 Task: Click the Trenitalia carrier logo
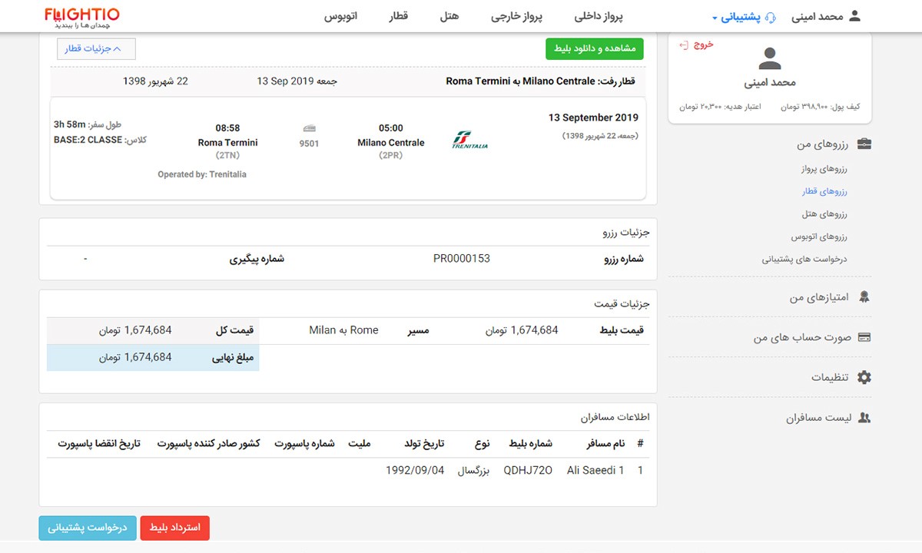(x=469, y=141)
